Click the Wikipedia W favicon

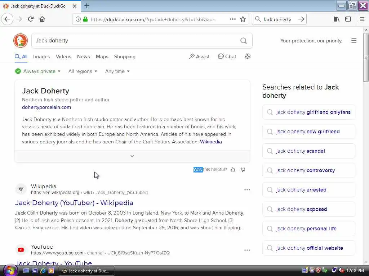click(21, 189)
